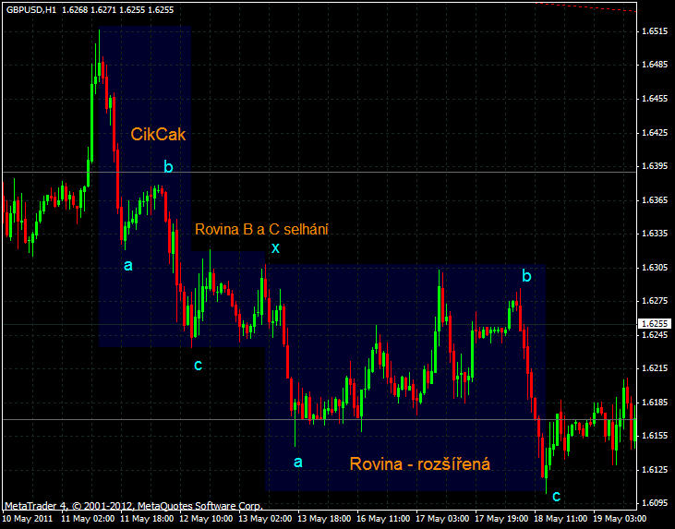Click the current price tag 1.6255
Viewport: 675px width, 529px height.
pyautogui.click(x=656, y=324)
